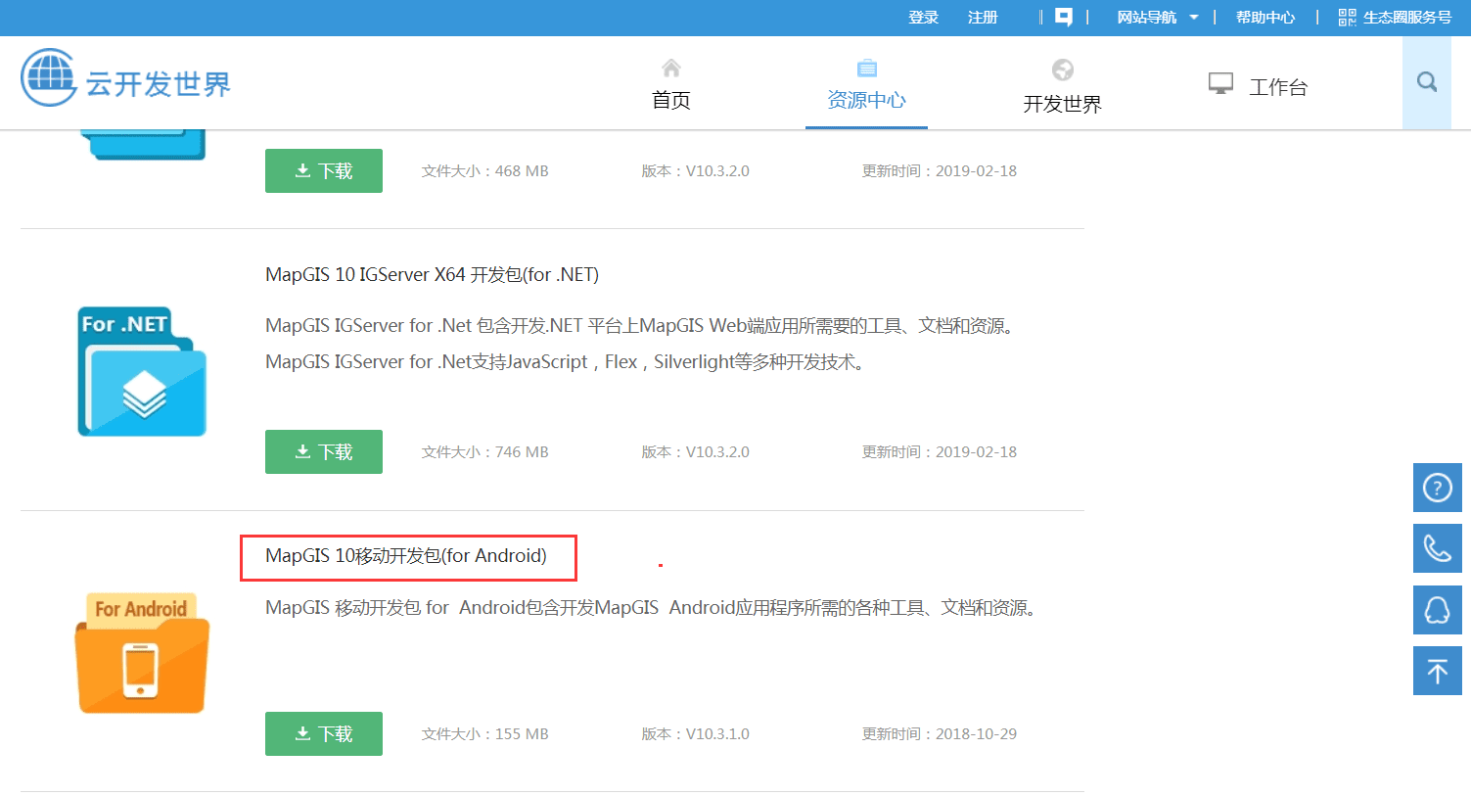Go to the 首页 tab

671,100
